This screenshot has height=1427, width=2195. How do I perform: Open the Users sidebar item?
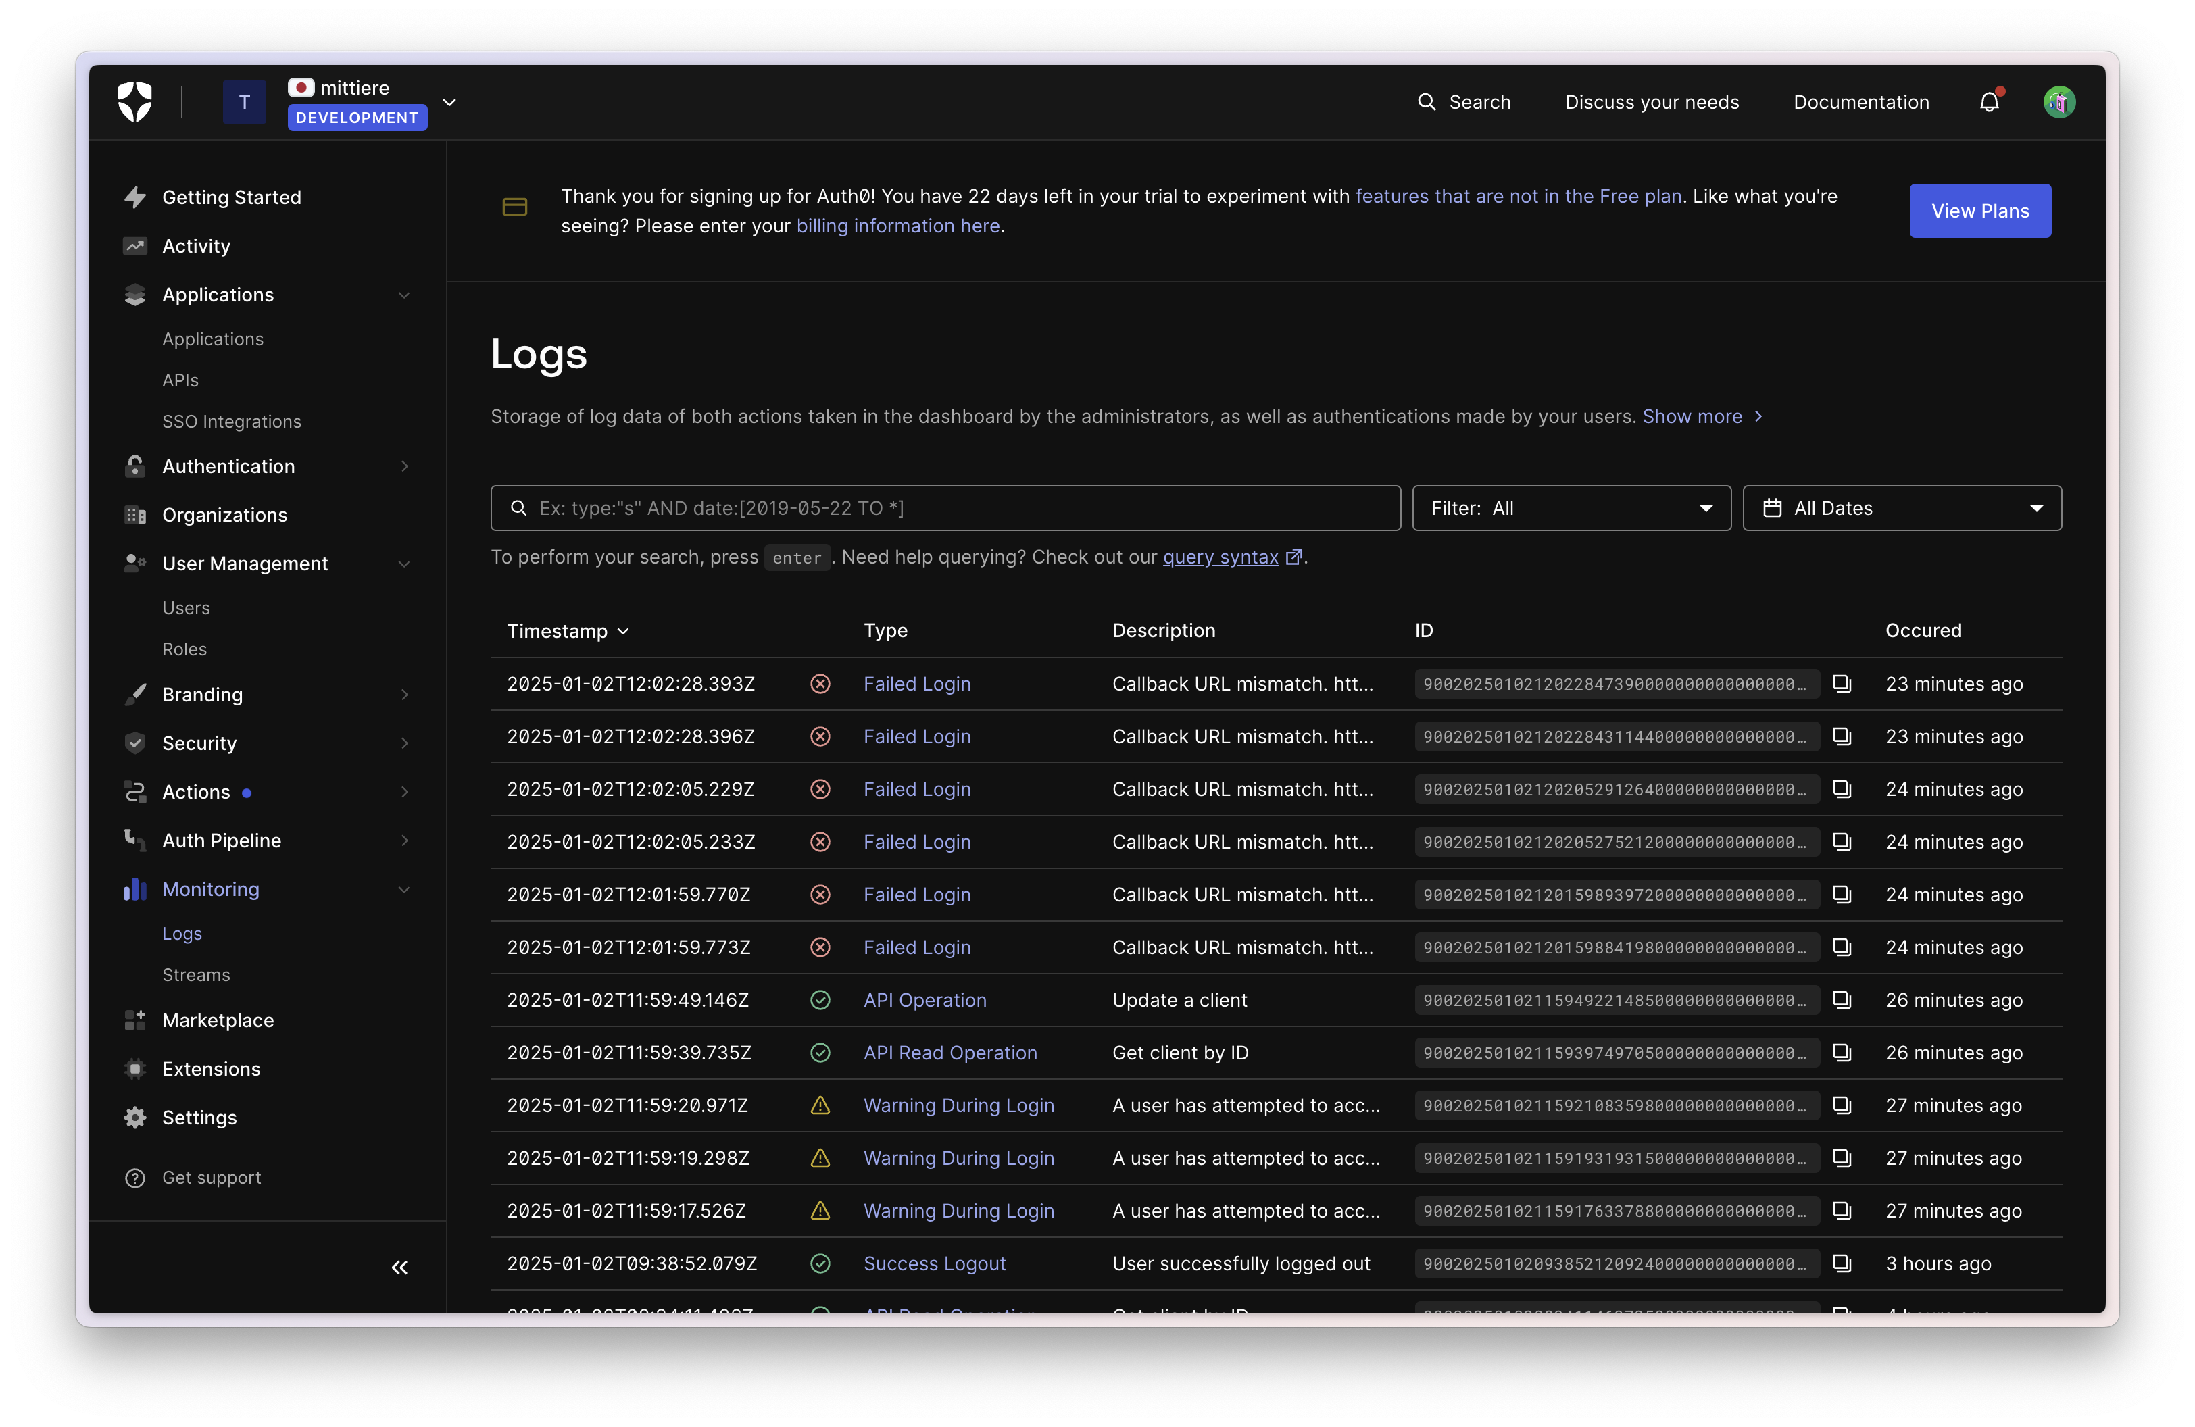click(185, 607)
